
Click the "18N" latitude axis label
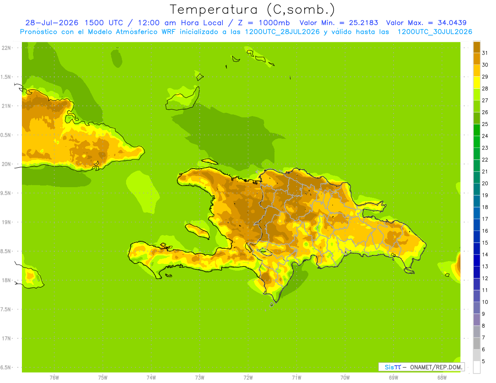pyautogui.click(x=6, y=280)
